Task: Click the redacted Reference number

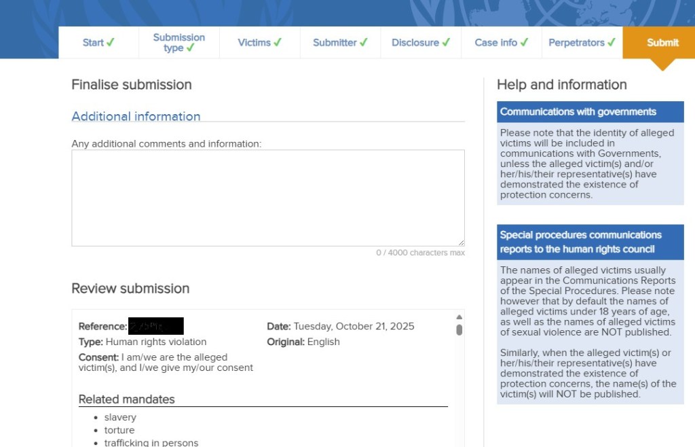Action: click(x=156, y=326)
